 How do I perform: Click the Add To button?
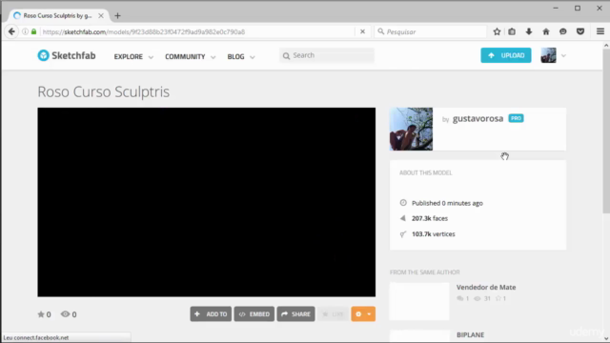point(211,313)
